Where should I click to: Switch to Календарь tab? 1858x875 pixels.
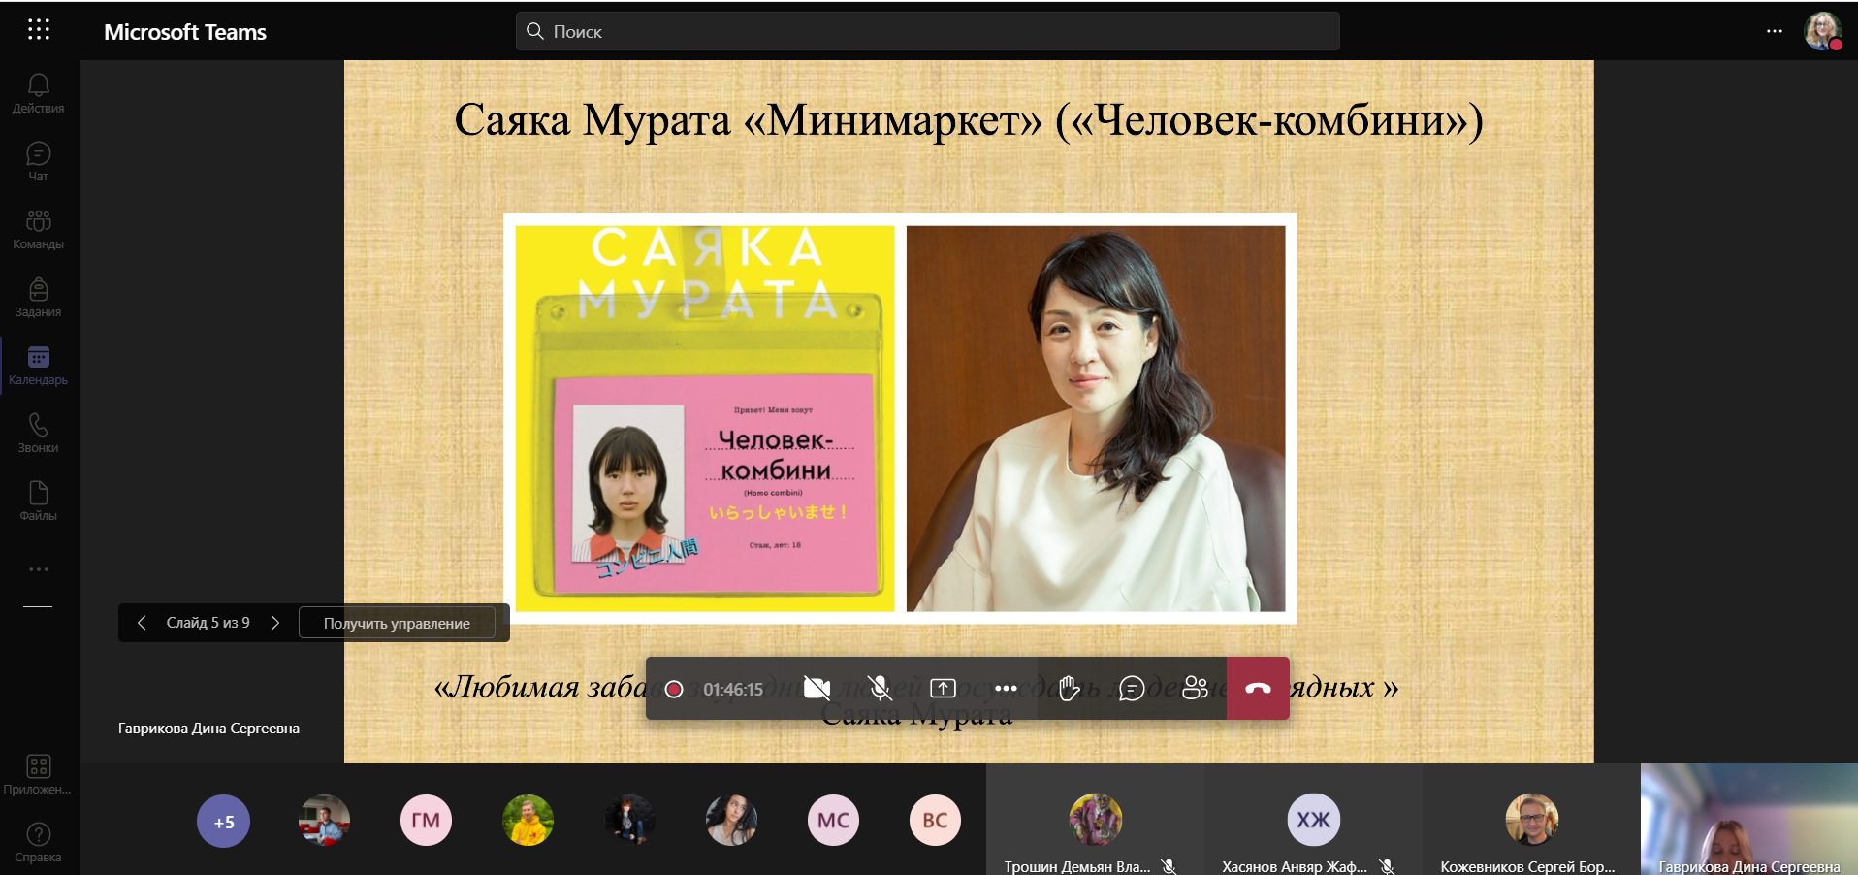click(x=39, y=365)
